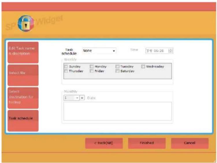The width and height of the screenshot is (217, 163).
Task: Enable the Tuesday checkbox
Action: (x=117, y=66)
